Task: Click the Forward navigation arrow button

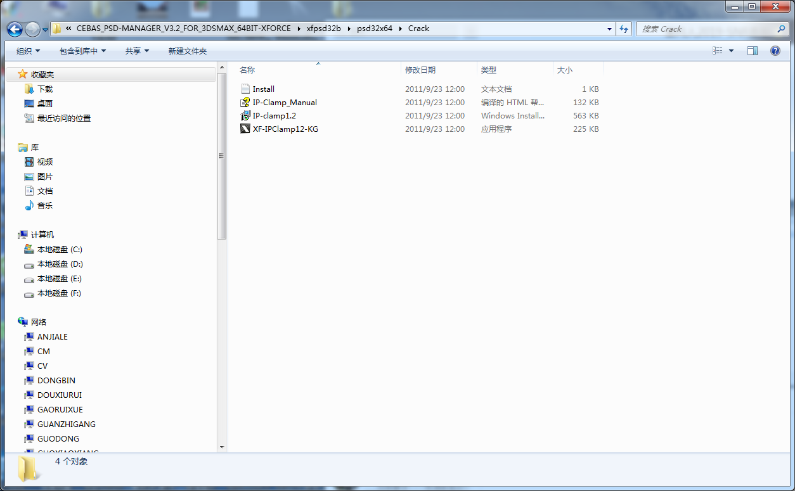Action: point(32,29)
